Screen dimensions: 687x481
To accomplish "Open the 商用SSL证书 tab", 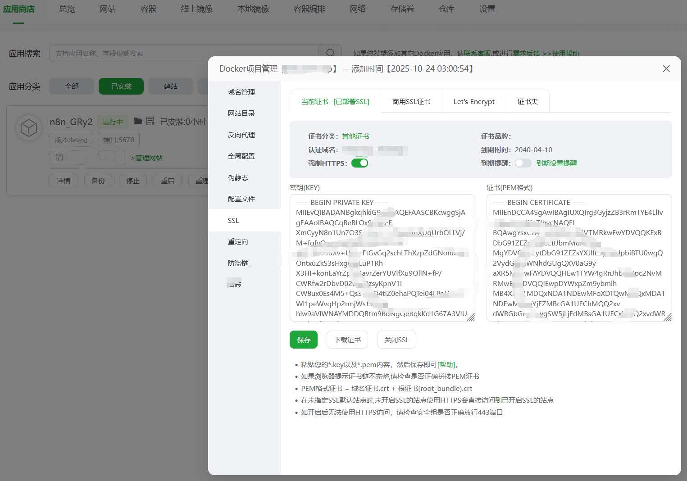I will pyautogui.click(x=411, y=102).
